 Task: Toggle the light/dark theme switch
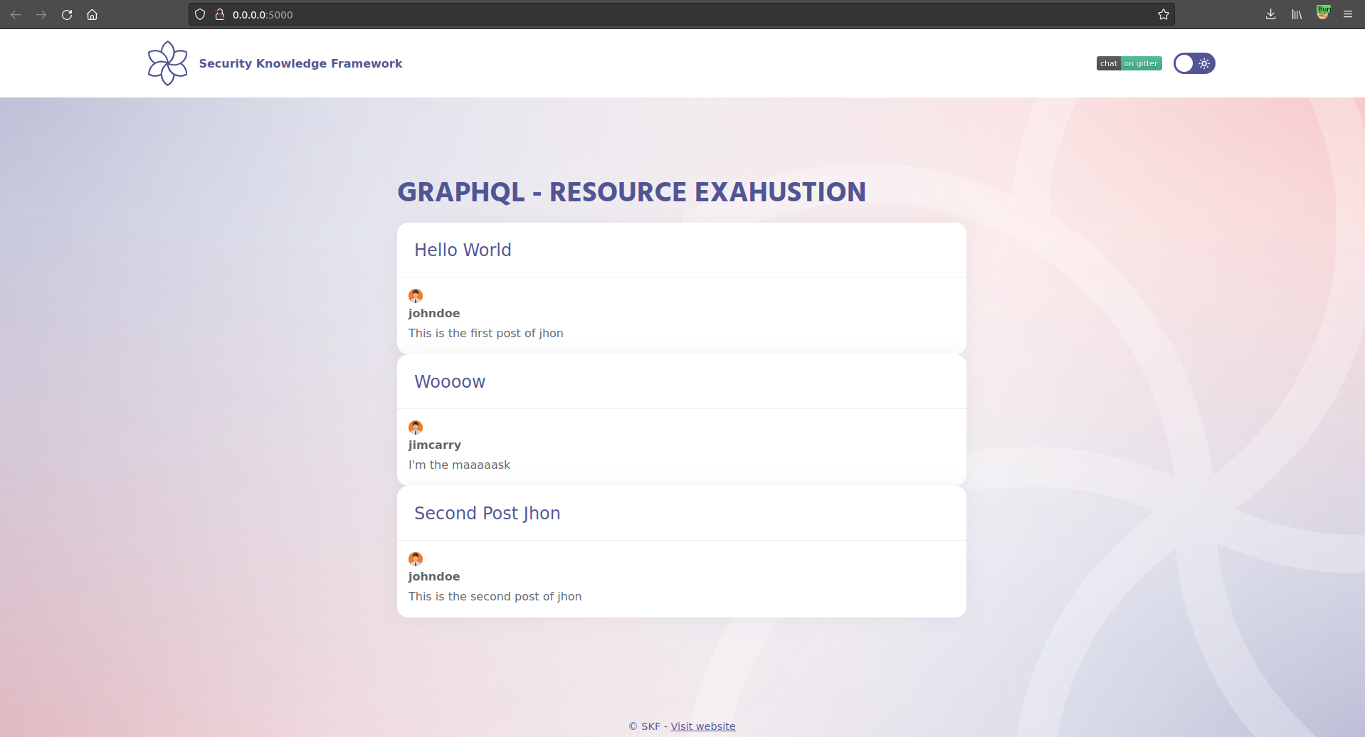click(1194, 63)
